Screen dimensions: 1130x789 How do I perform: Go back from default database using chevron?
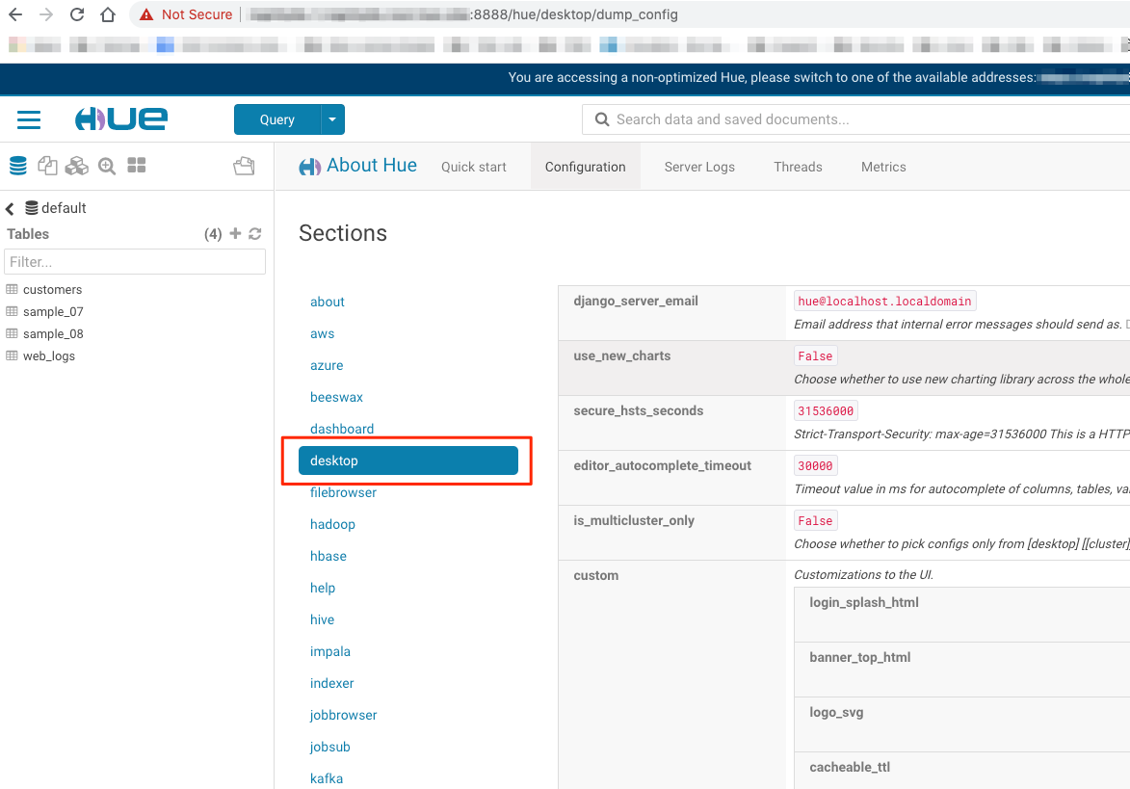pyautogui.click(x=11, y=208)
